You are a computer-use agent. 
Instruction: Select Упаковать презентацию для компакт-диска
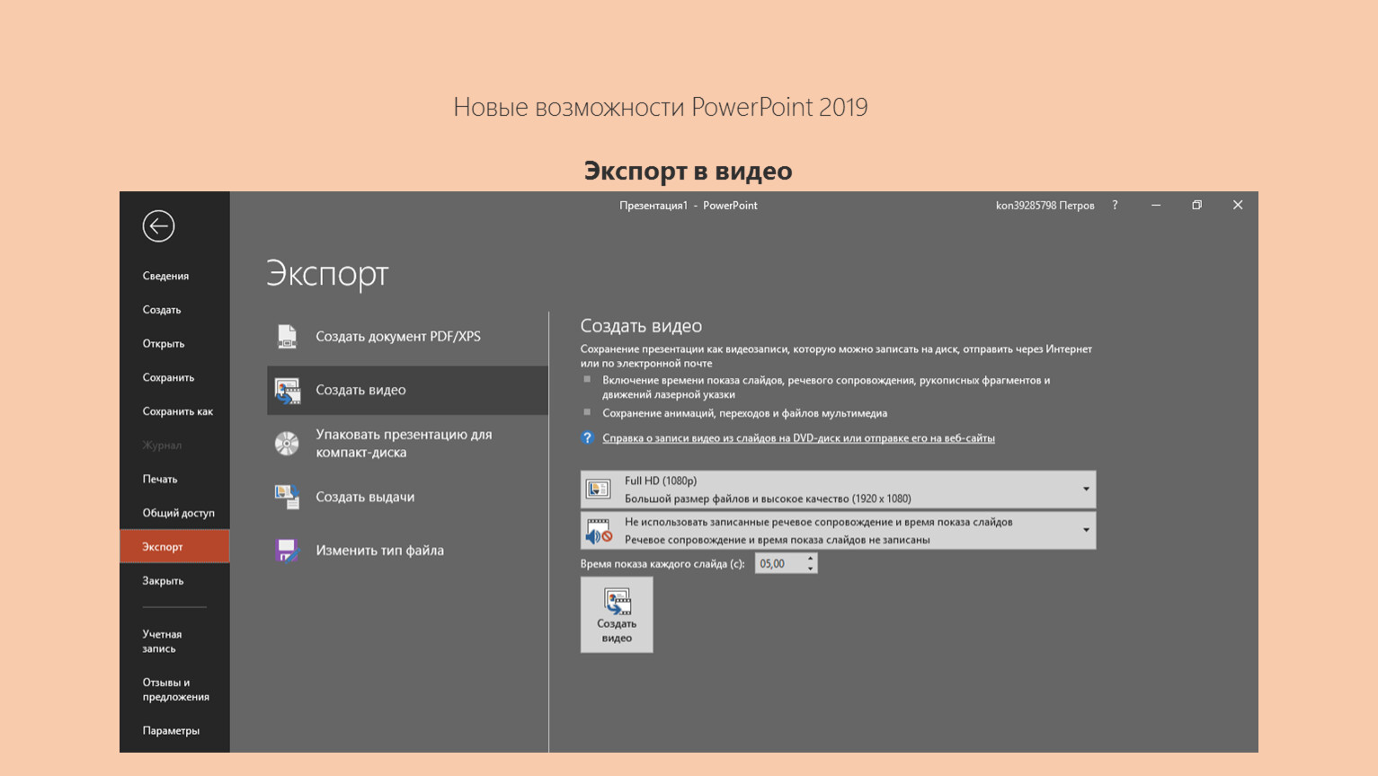[x=407, y=444]
